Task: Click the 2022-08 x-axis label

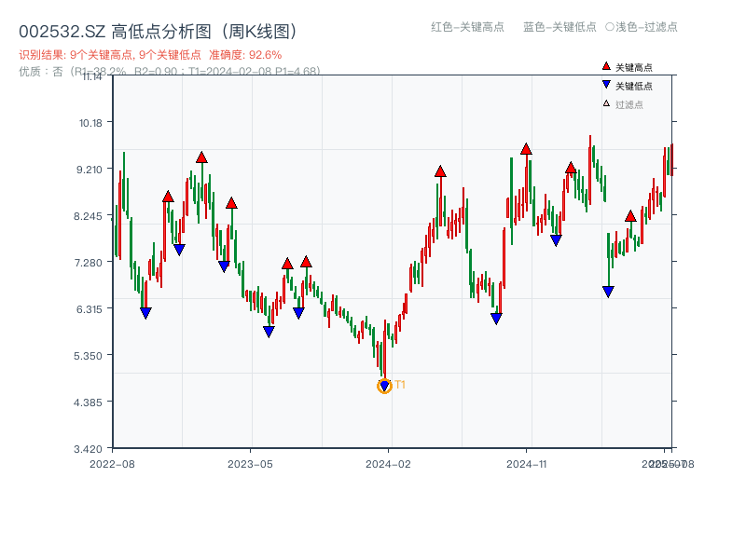Action: pos(112,464)
